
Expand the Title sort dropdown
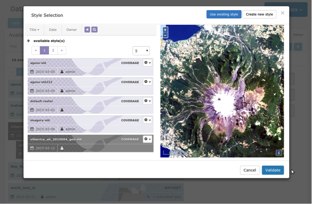click(34, 30)
